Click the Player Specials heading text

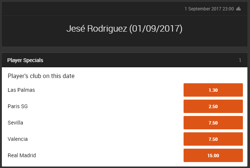coord(25,60)
